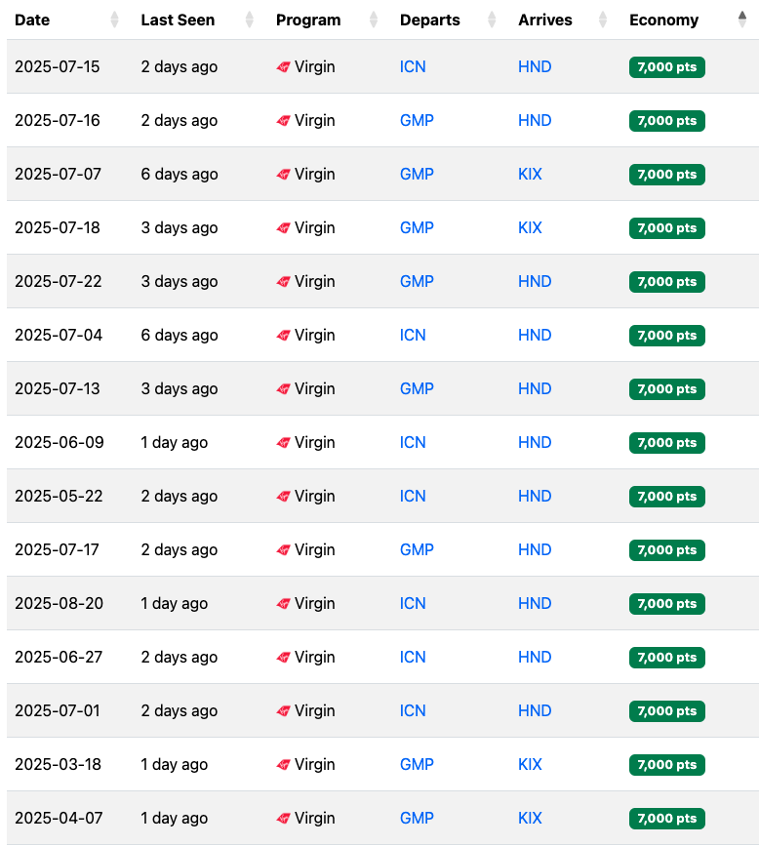759x846 pixels.
Task: Sort by Program column arrows
Action: [374, 20]
